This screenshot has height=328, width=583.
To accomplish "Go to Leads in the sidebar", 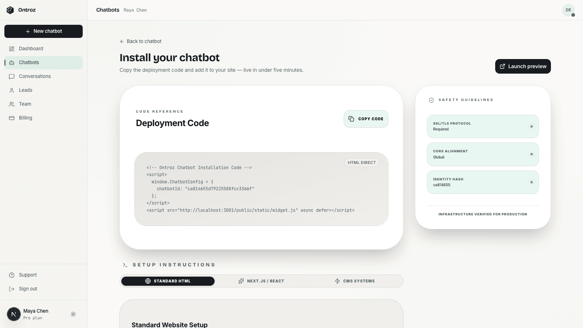I will click(43, 90).
